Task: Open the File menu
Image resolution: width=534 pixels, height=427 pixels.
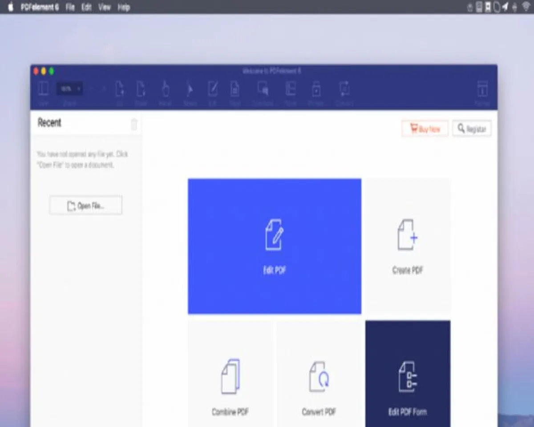Action: (70, 7)
